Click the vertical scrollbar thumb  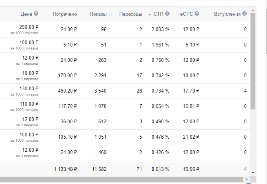pos(253,60)
